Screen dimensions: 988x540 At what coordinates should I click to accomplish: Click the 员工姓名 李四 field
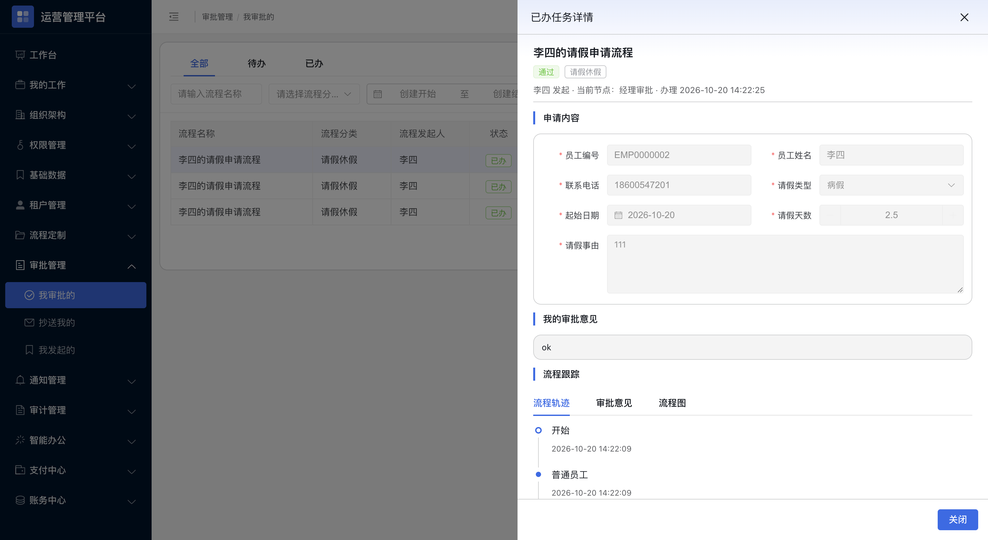[891, 155]
